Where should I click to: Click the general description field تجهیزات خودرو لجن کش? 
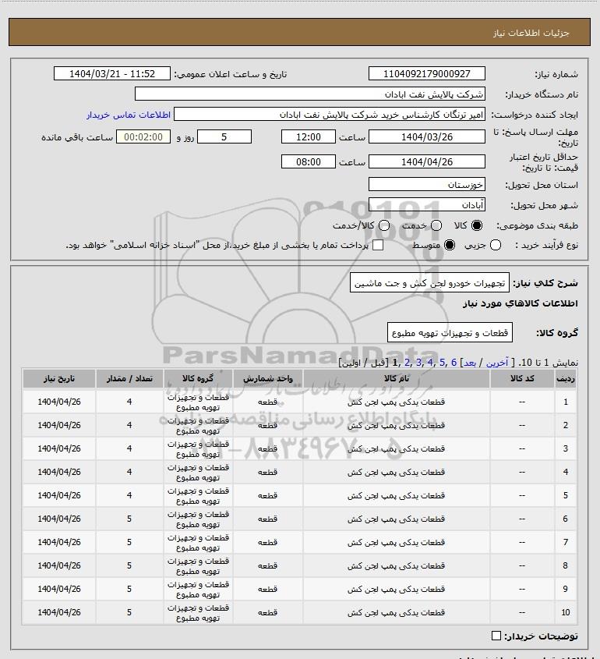click(x=429, y=283)
